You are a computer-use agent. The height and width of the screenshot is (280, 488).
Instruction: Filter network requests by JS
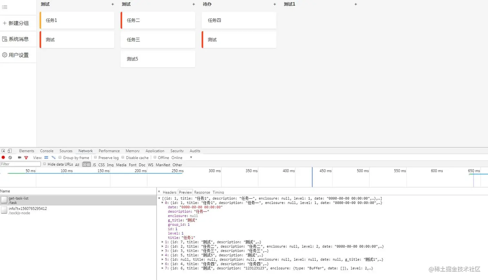tap(94, 165)
